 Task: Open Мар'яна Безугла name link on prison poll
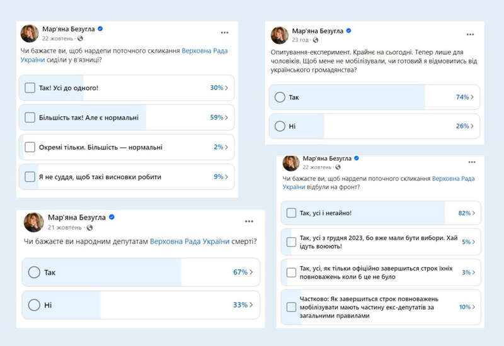(x=67, y=29)
